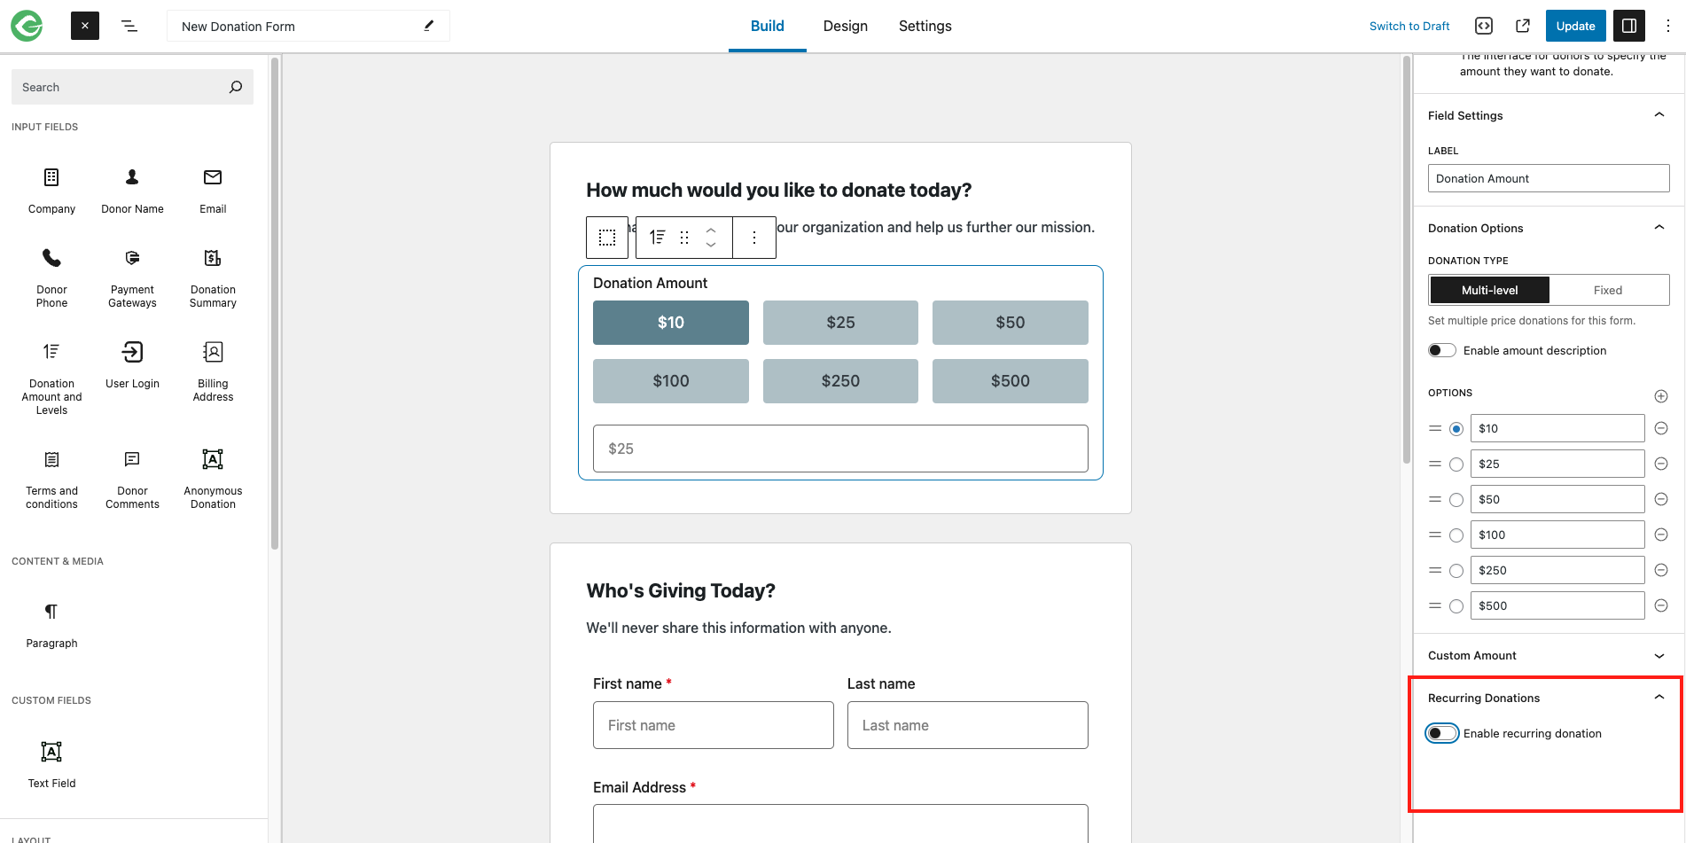
Task: Select the Payment Gateways field icon
Action: (131, 257)
